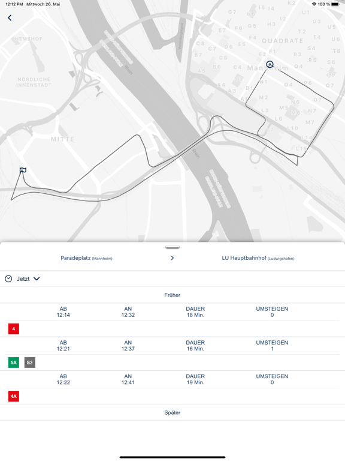Tap the LU Hauptbahnhof destination field
This screenshot has height=461, width=345.
pos(258,258)
